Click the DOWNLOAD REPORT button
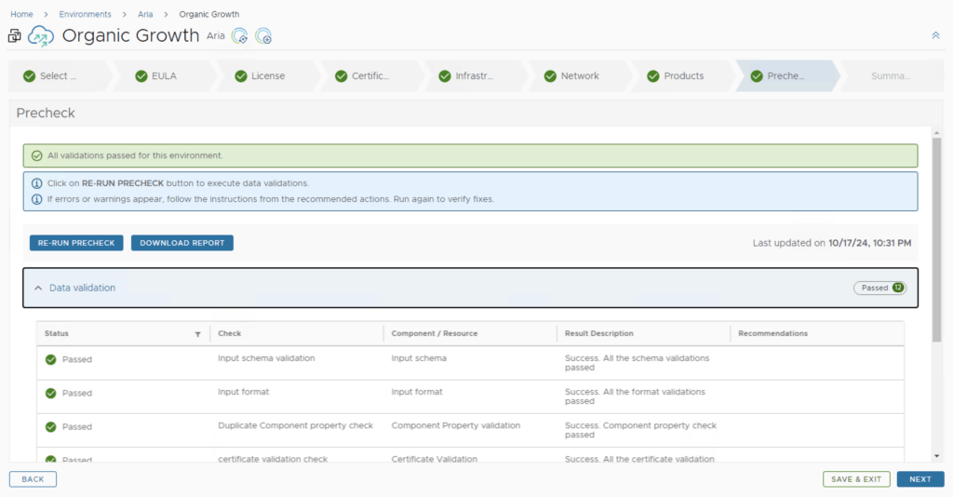Image resolution: width=953 pixels, height=497 pixels. (182, 243)
